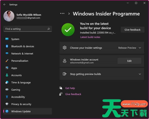
Task: Click the Privacy & security shield icon
Action: [x=7, y=104]
